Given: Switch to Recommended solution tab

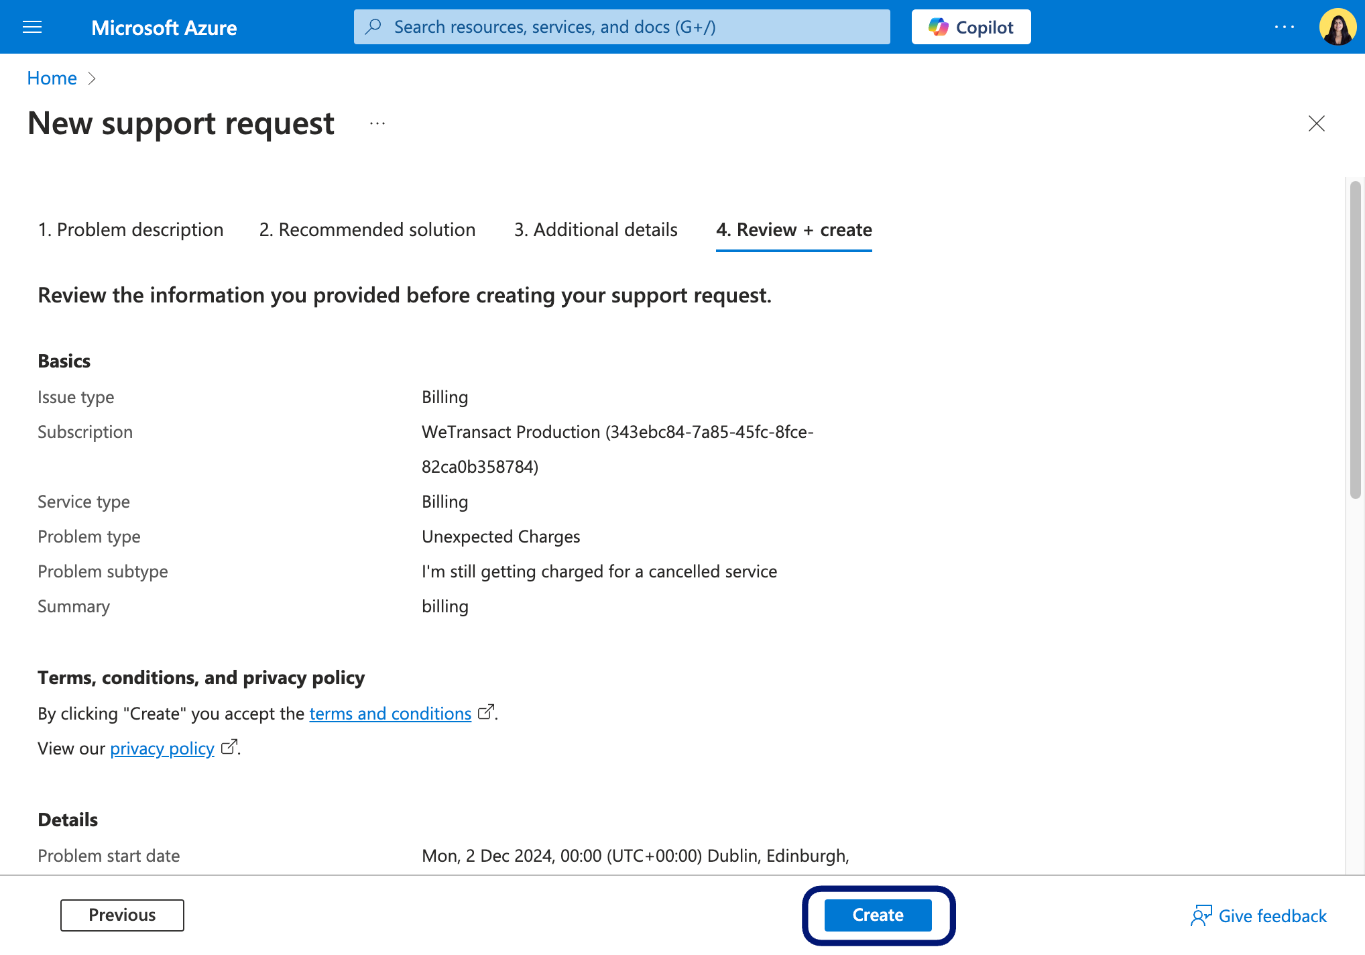Looking at the screenshot, I should pyautogui.click(x=367, y=229).
